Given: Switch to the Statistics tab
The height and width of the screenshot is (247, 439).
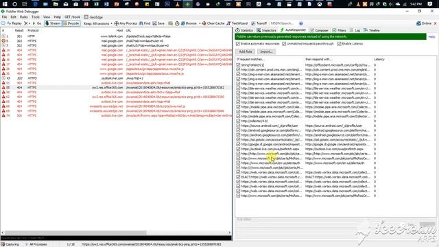Looking at the screenshot, I should (x=244, y=30).
